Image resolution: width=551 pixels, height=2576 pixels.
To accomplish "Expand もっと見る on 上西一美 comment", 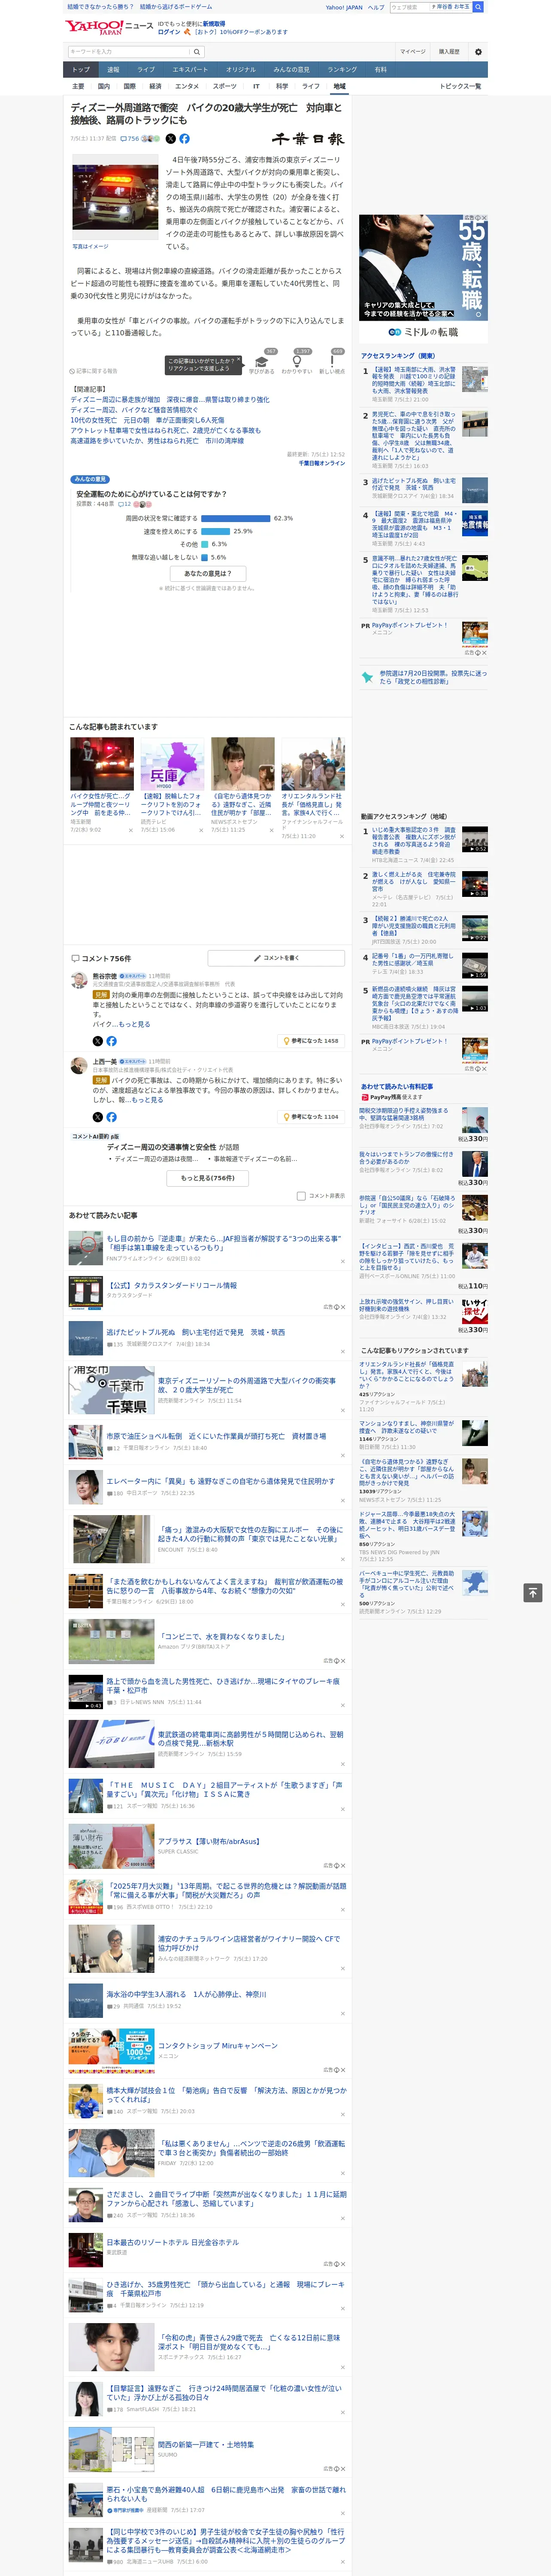I will (147, 1100).
